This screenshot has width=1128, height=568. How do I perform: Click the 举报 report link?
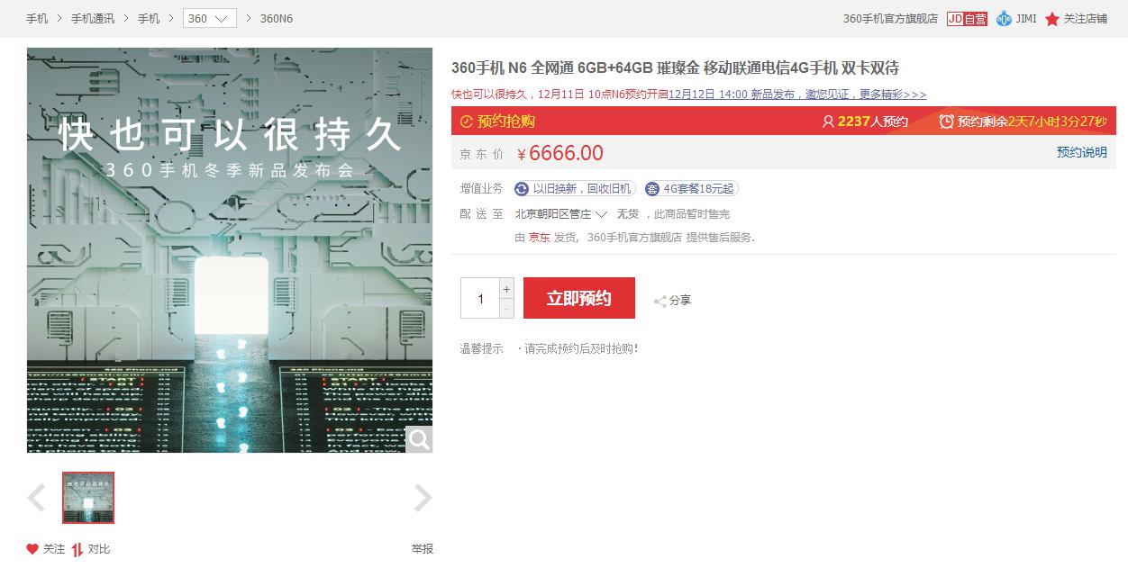(422, 549)
